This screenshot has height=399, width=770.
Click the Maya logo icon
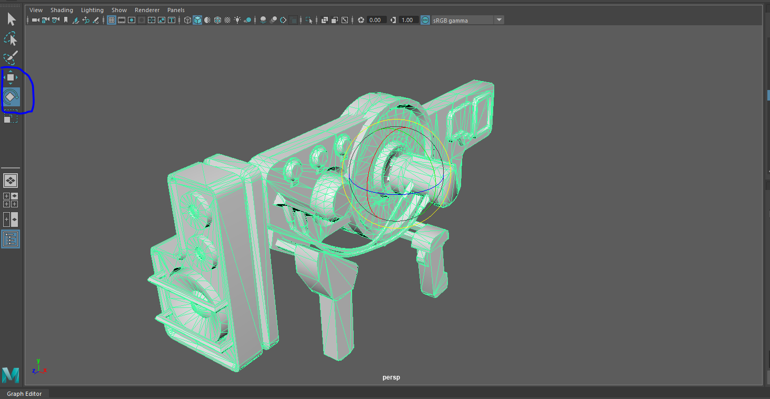click(x=11, y=375)
